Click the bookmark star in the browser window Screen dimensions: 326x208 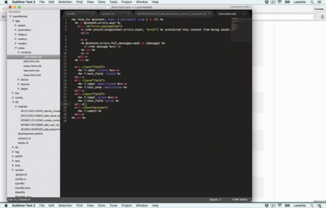click(315, 17)
